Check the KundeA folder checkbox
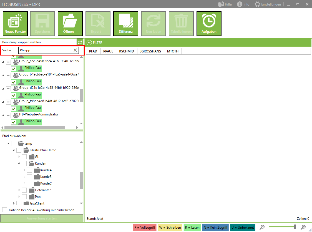Image resolution: width=312 pixels, height=232 pixels. 29,170
